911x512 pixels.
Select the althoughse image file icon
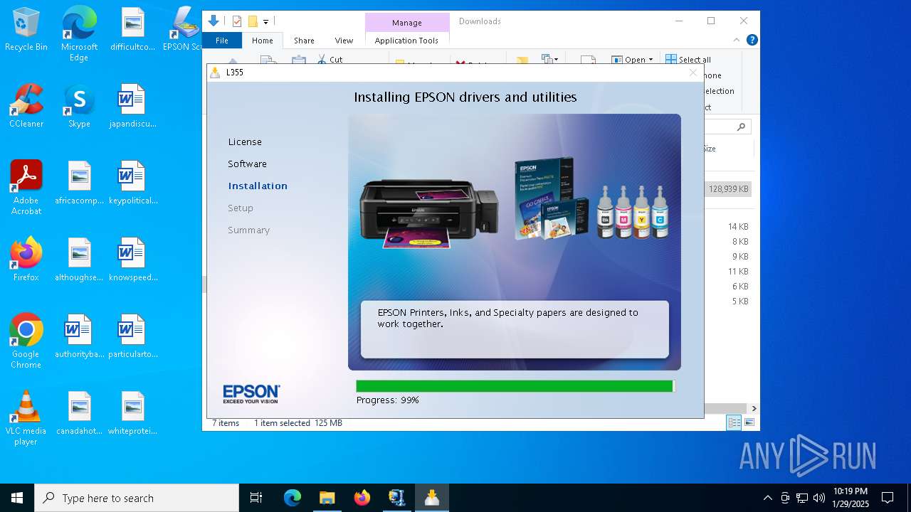click(x=79, y=260)
